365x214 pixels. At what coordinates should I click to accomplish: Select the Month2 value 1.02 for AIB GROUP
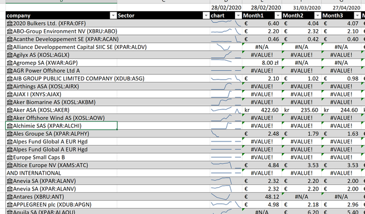click(302, 78)
